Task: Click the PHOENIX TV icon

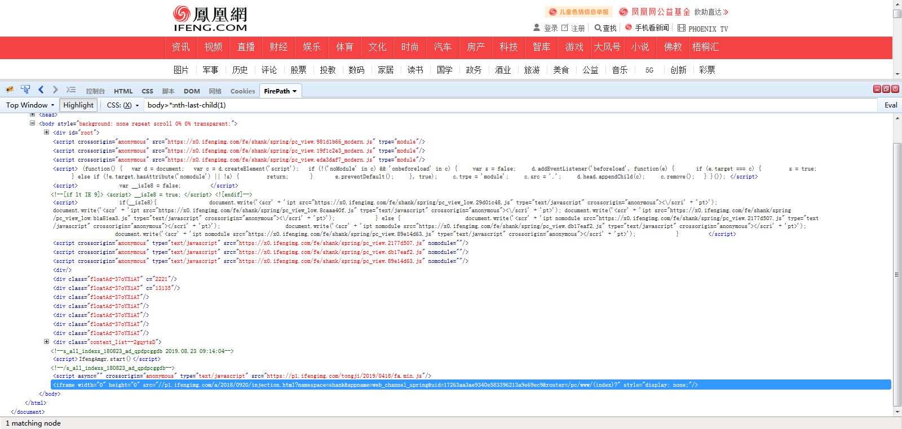Action: (682, 28)
